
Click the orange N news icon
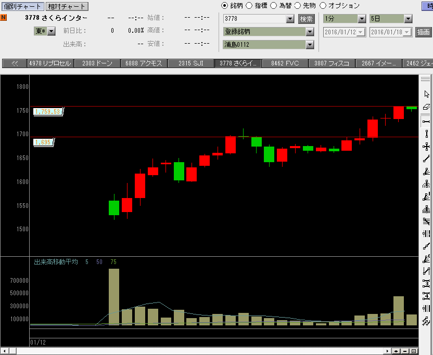(3, 17)
